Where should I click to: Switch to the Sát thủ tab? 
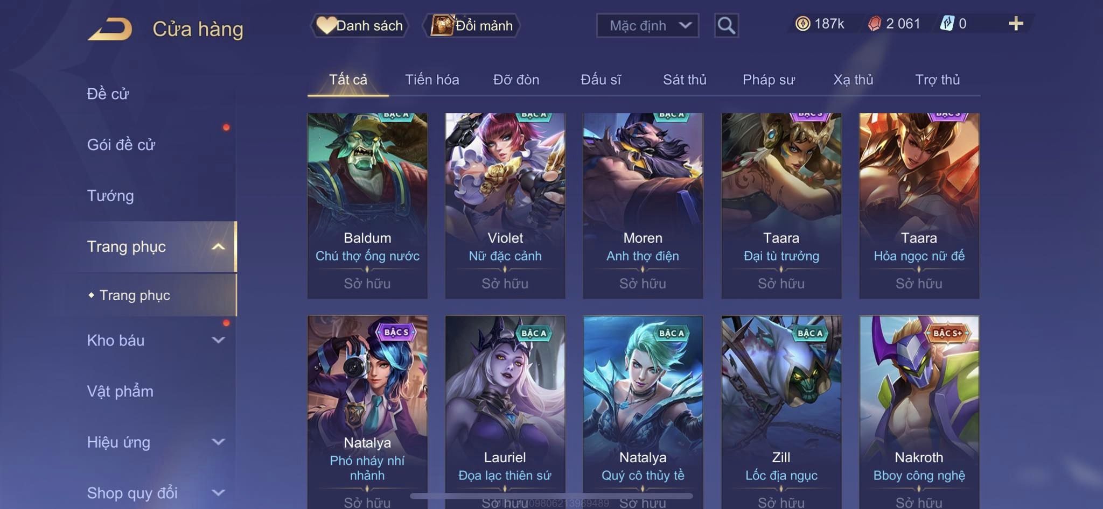[x=685, y=80]
